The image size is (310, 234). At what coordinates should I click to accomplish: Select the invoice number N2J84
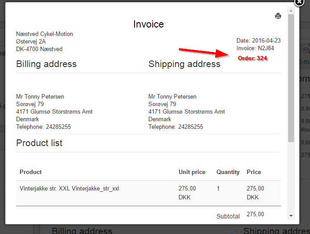tap(266, 48)
